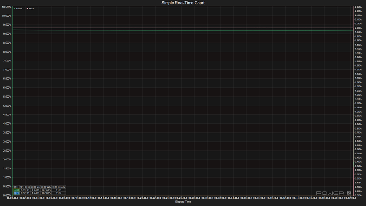Screen dimensions: 366x206
Task: Click the 00:52:00.0 time axis tick label
Action: point(350,198)
